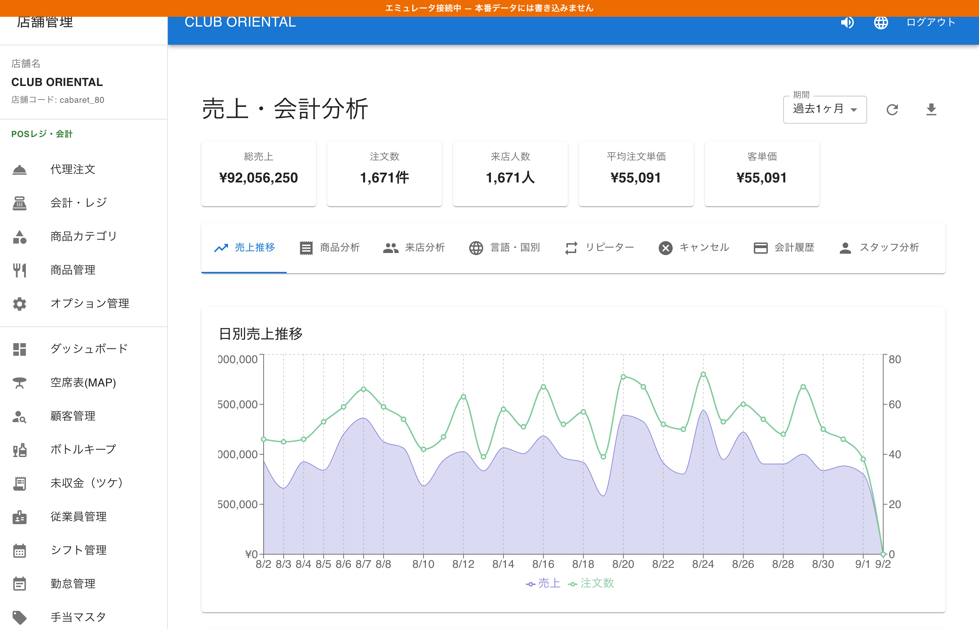Viewport: 979px width, 629px height.
Task: Open the 期間 過去1ヶ月 period dropdown
Action: [x=824, y=109]
